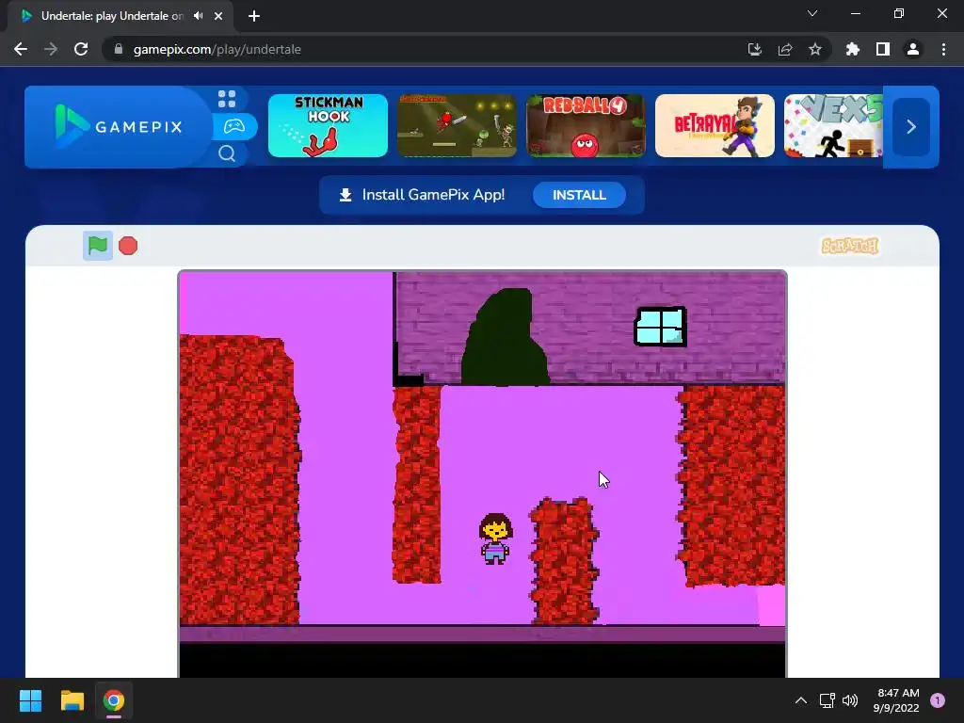The height and width of the screenshot is (723, 964).
Task: Share this page icon
Action: pos(785,49)
